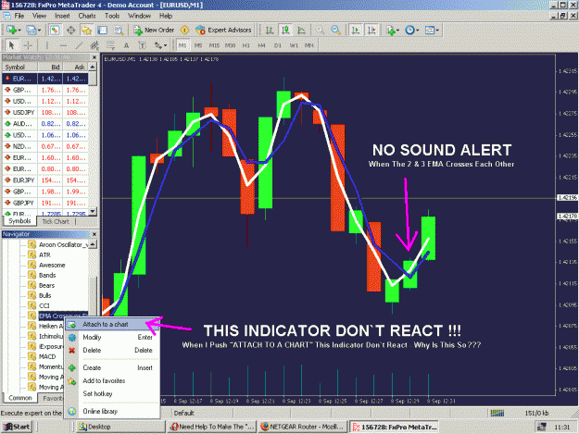The height and width of the screenshot is (434, 579).
Task: Switch chart to line chart style
Action: point(301,31)
